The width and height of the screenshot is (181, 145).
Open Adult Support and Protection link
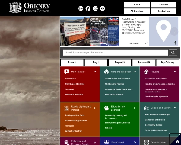pyautogui.click(x=118, y=79)
